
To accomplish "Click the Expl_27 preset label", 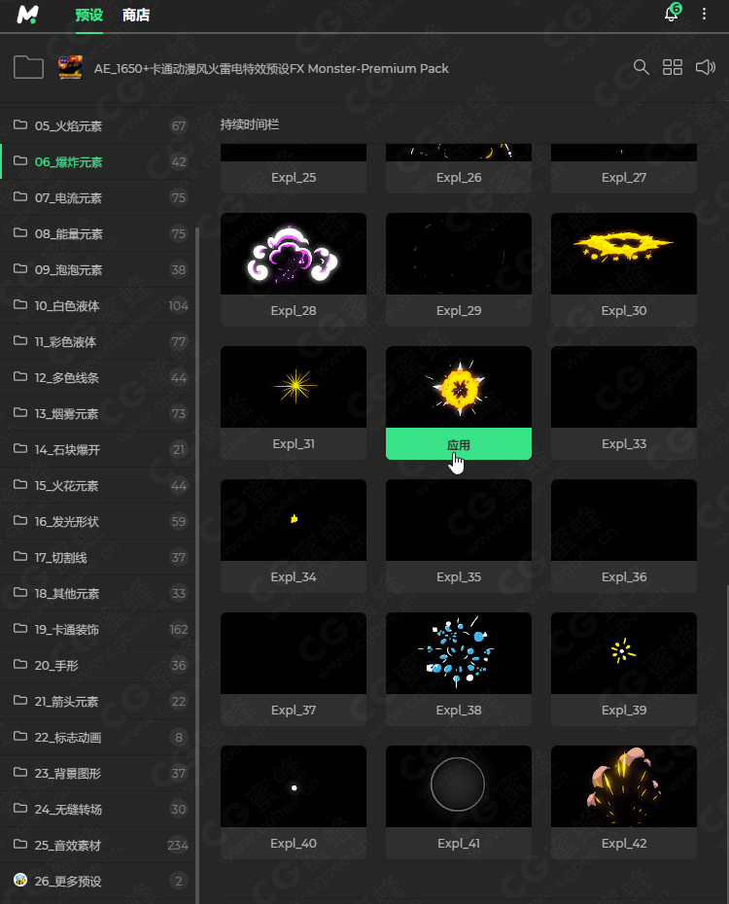I will click(x=624, y=178).
